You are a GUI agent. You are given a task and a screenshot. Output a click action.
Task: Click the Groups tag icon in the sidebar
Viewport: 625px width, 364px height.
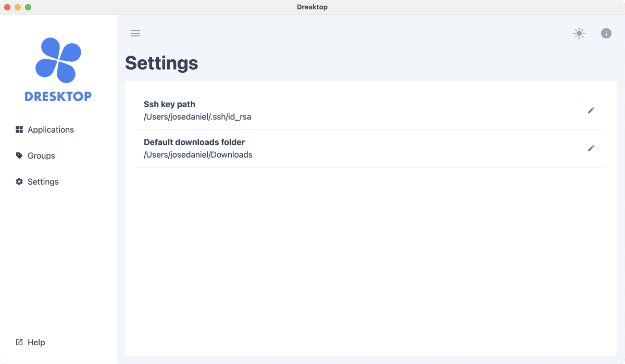tap(19, 155)
